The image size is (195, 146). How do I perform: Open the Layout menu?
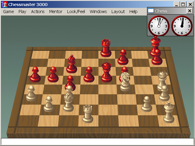coord(118,12)
